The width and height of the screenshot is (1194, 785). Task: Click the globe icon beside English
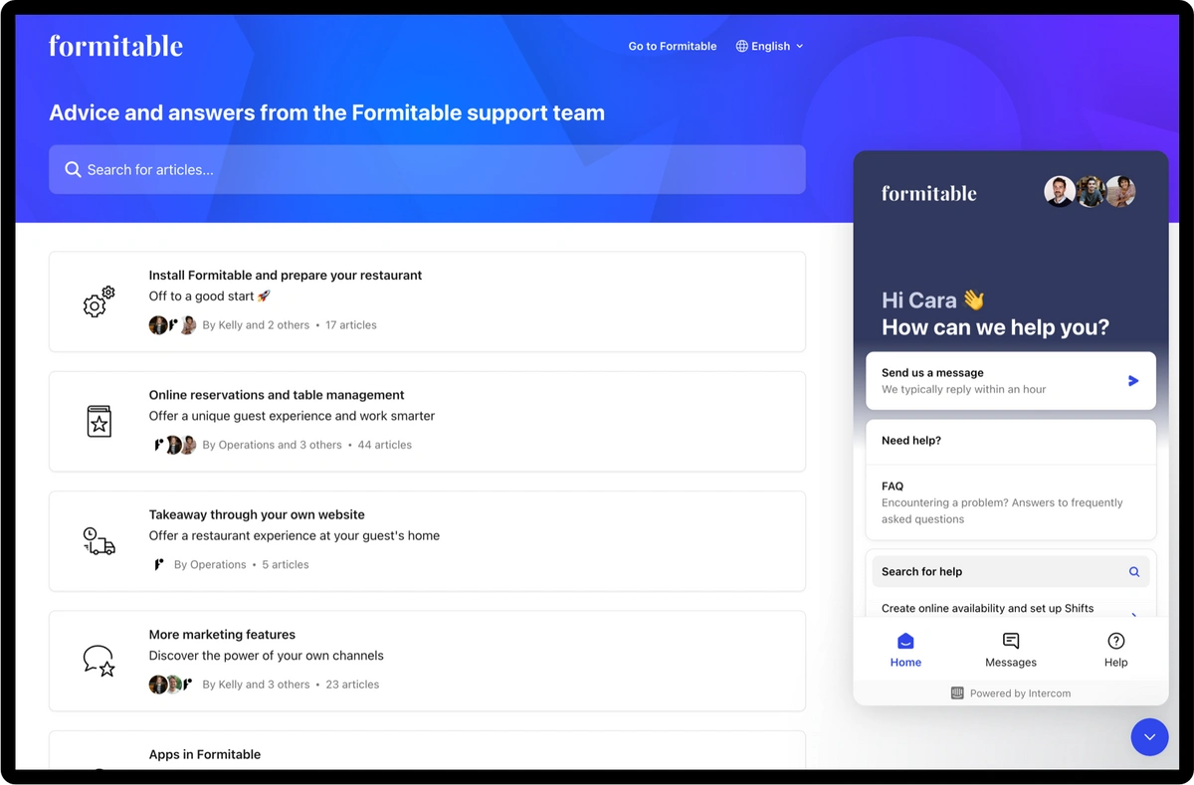coord(741,46)
